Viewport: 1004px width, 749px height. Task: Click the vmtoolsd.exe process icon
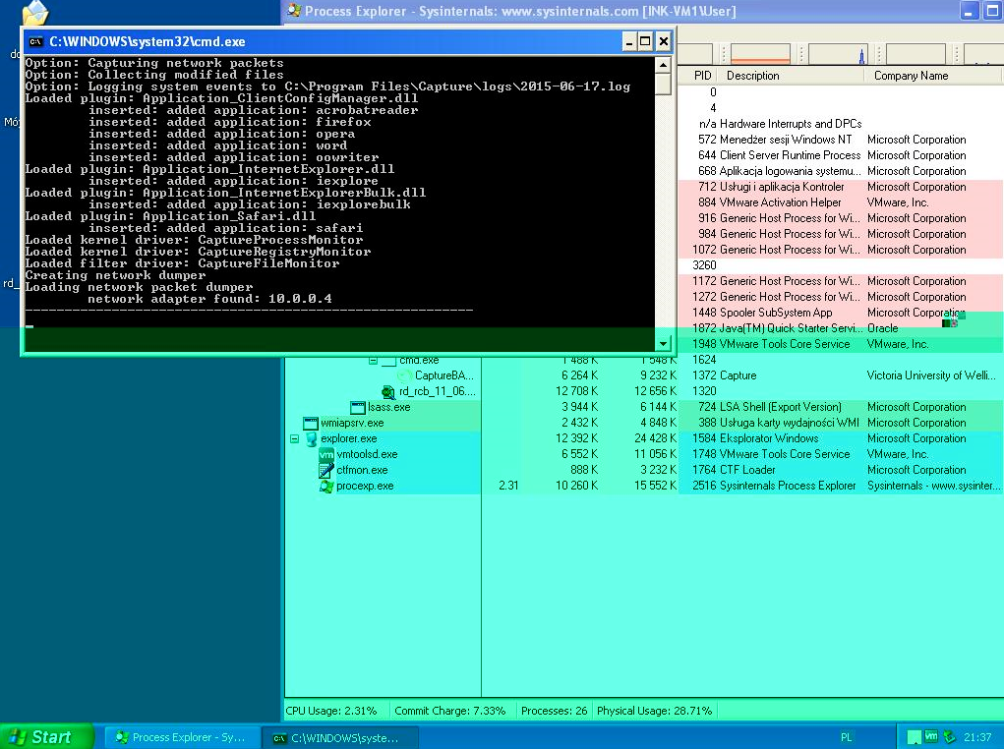[326, 454]
